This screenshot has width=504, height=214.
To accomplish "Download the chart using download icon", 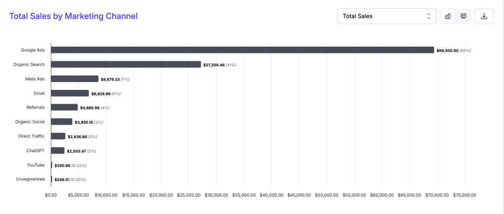I will coord(484,16).
